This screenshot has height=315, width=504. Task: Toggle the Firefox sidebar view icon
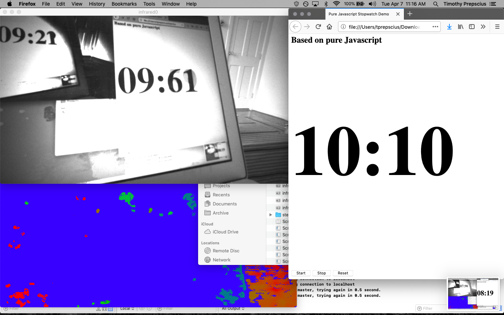point(471,27)
